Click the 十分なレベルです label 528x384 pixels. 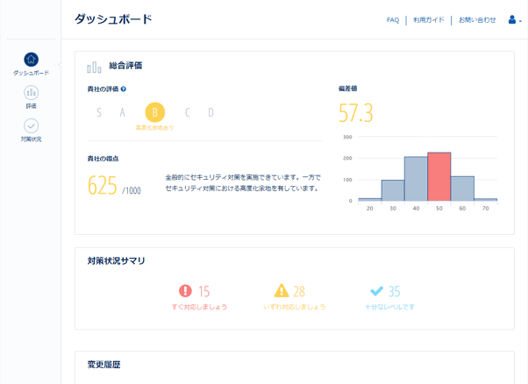point(389,307)
